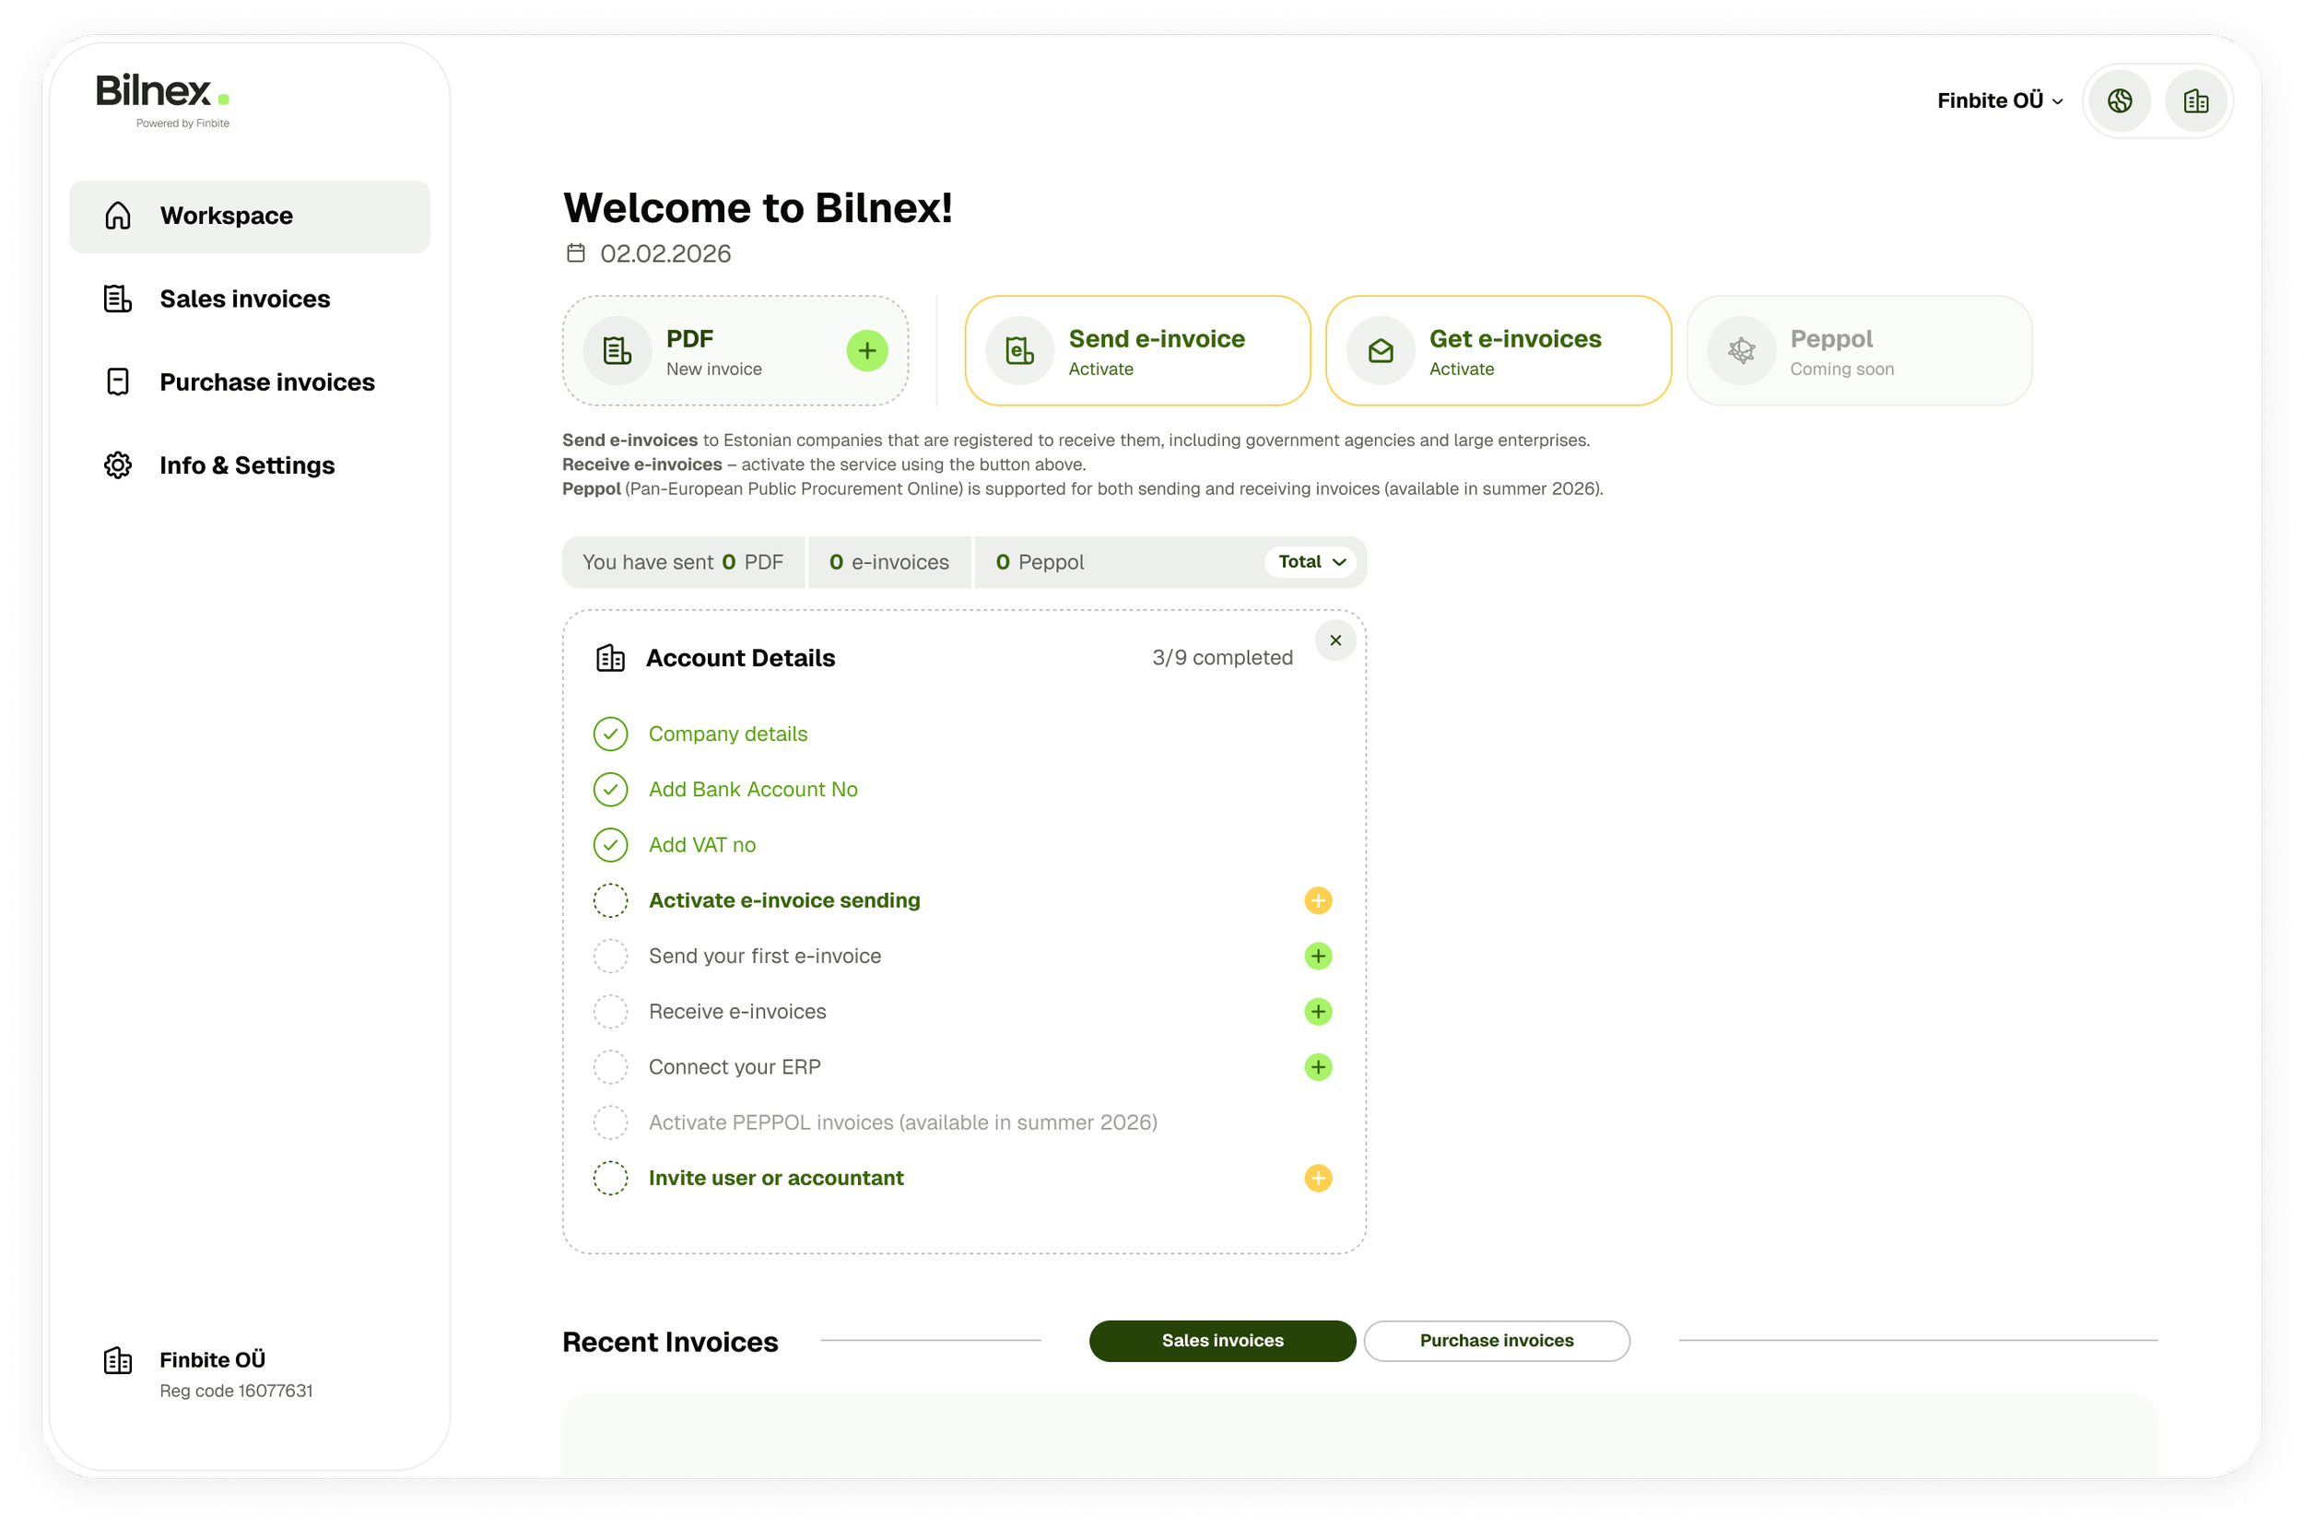The width and height of the screenshot is (2304, 1527).
Task: Open the Add Bank Account No step
Action: [x=753, y=790]
